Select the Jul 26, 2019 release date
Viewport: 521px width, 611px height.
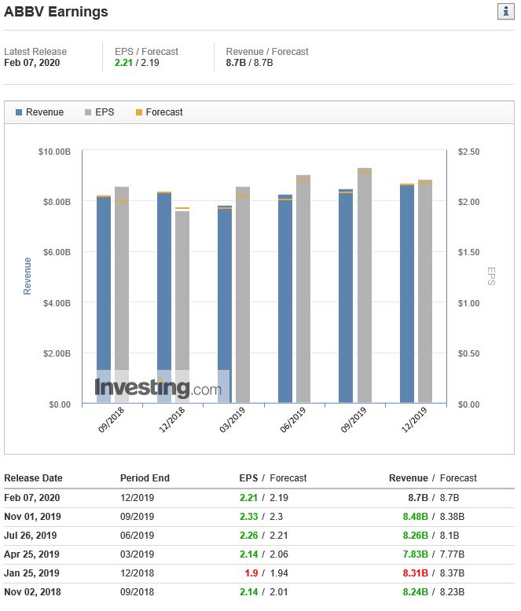tap(31, 536)
